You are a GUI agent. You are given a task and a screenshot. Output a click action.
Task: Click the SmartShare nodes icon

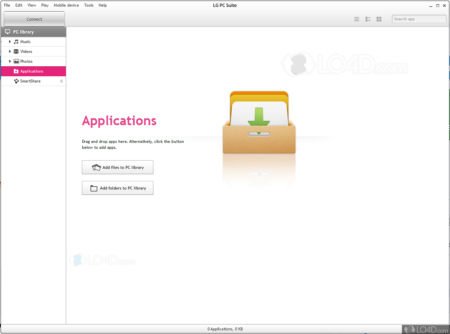click(16, 81)
